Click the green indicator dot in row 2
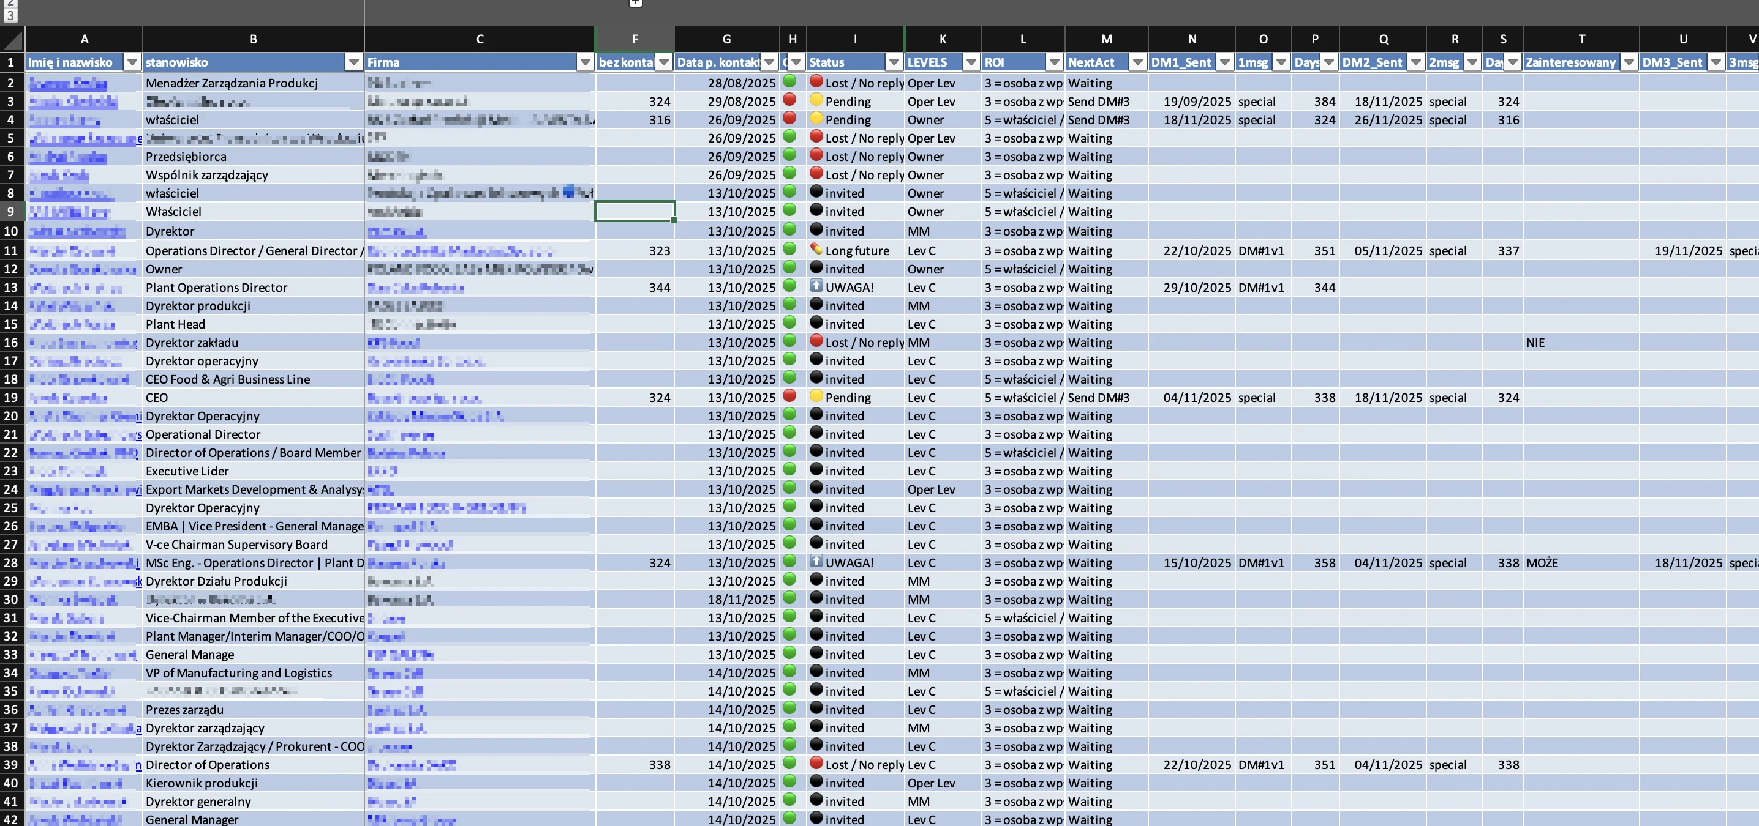This screenshot has height=826, width=1759. [789, 81]
